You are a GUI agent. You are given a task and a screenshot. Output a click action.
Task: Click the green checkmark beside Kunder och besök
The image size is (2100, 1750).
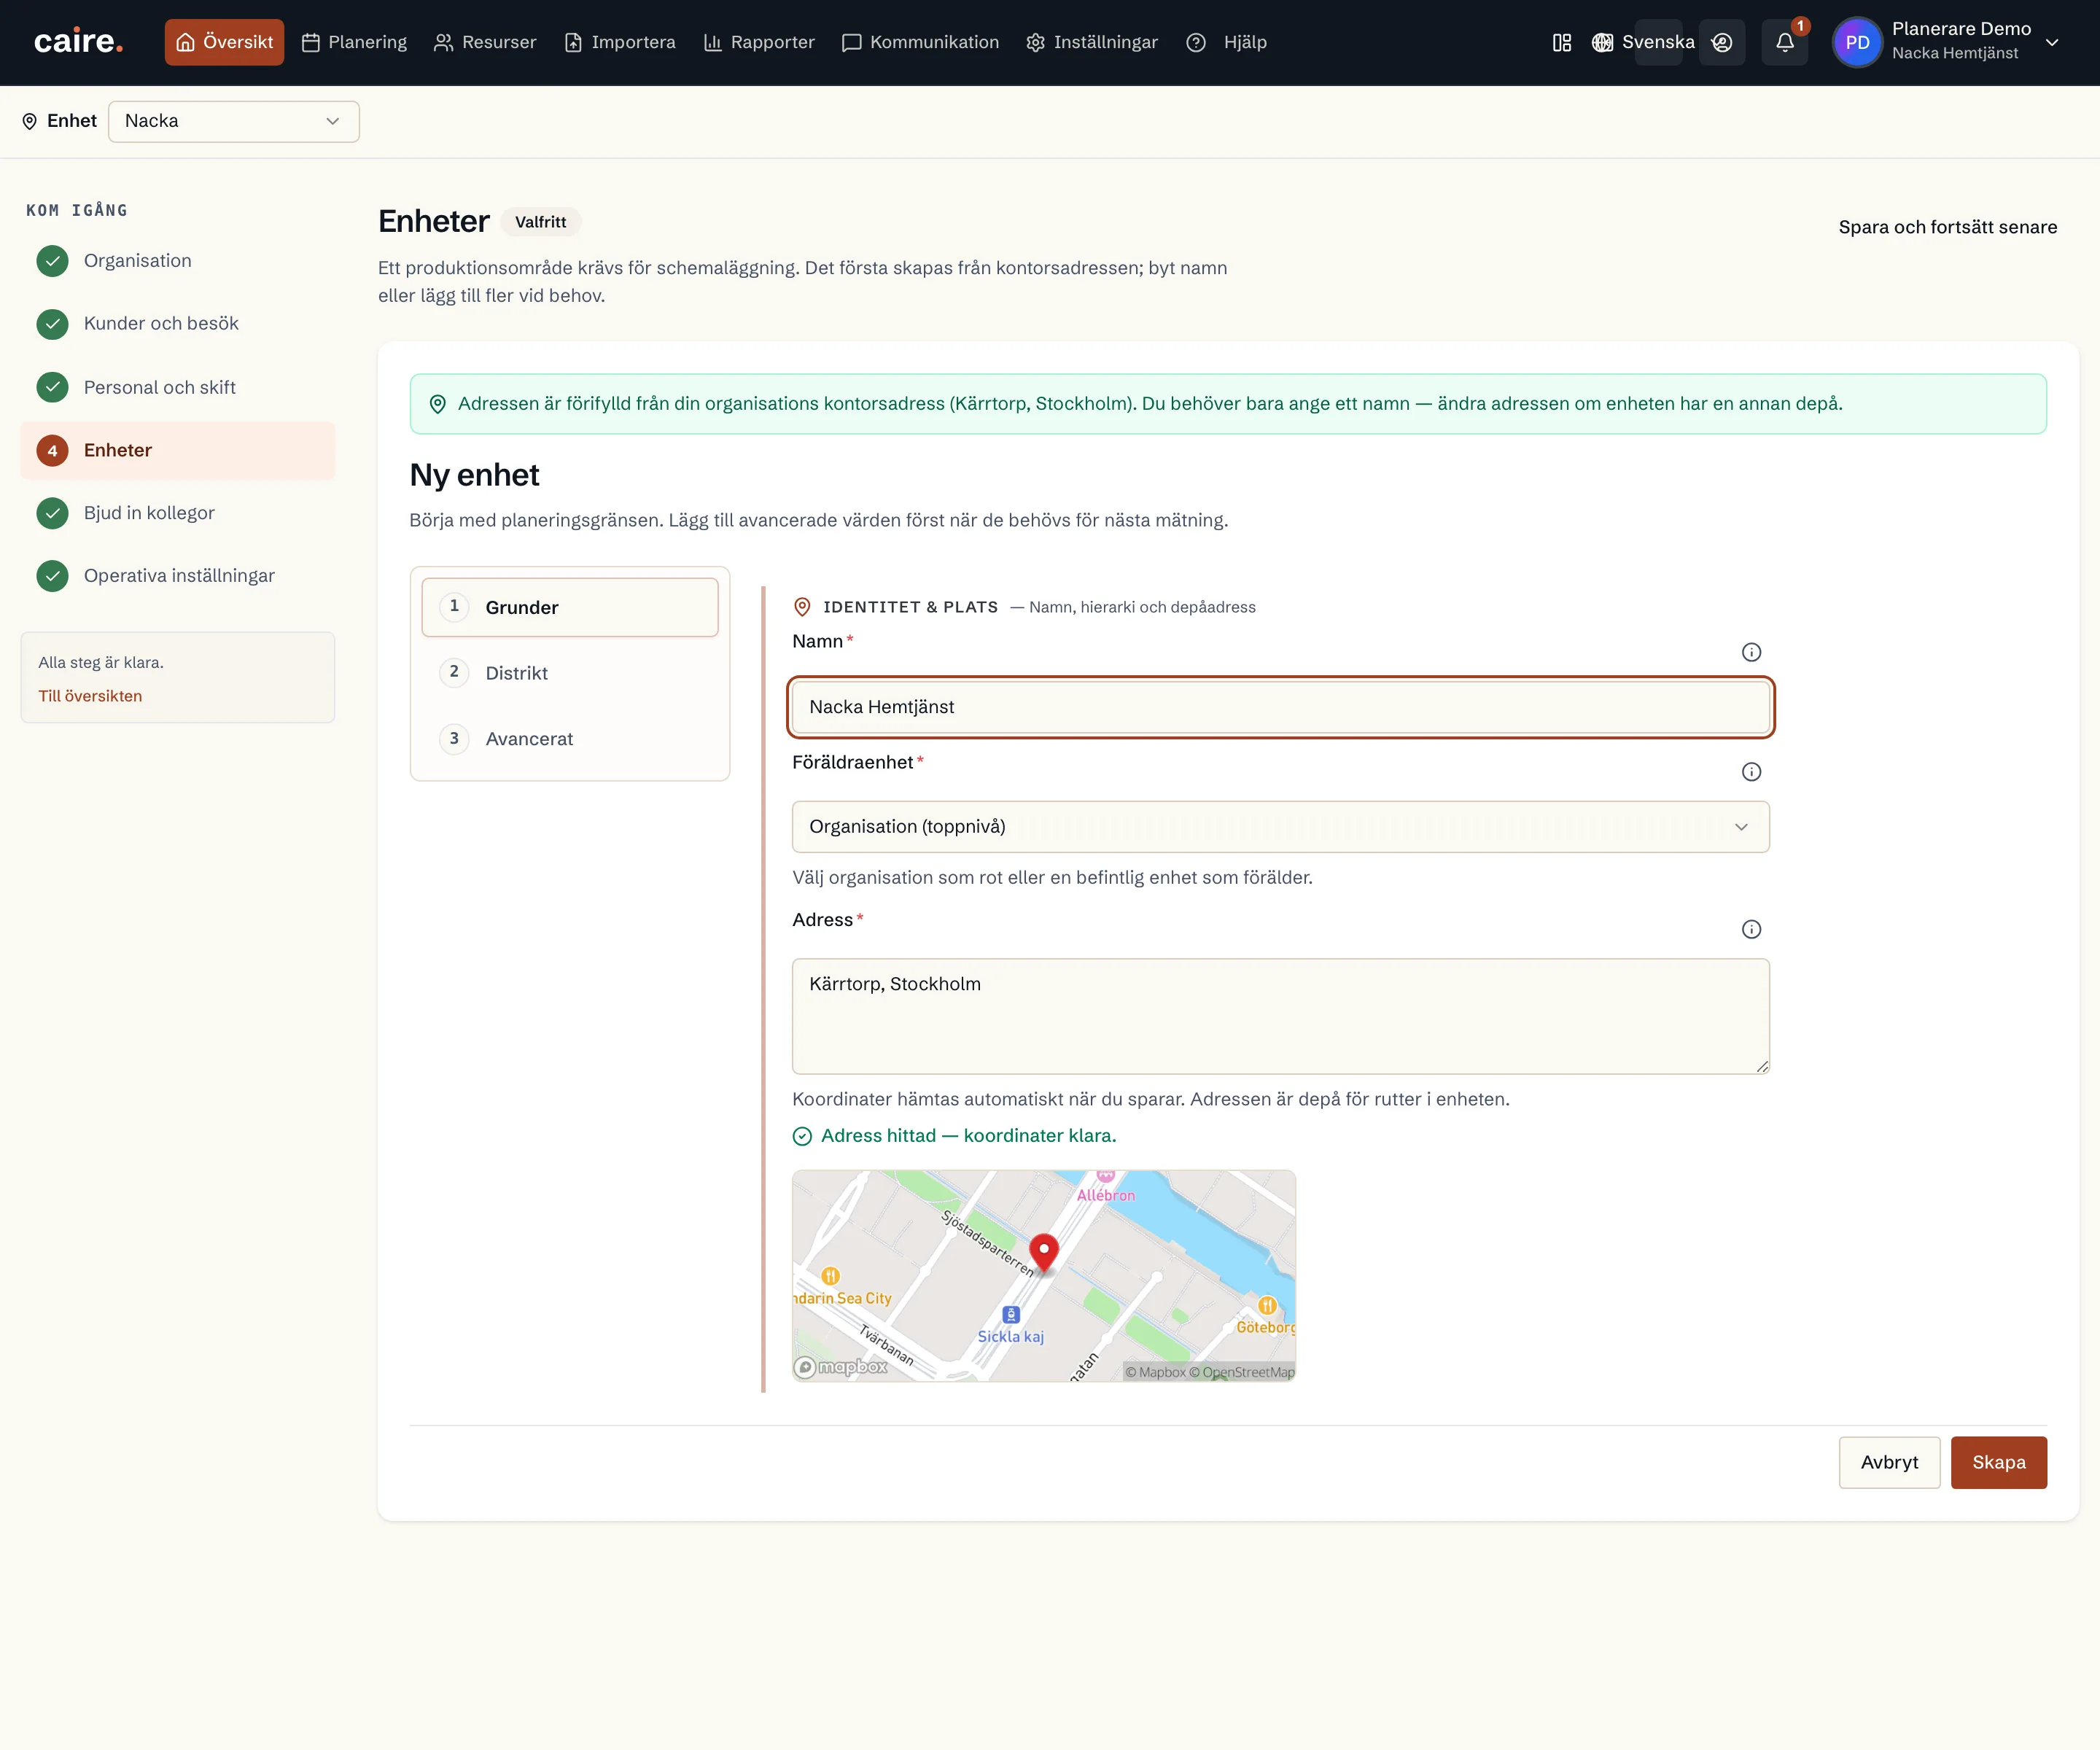(52, 324)
